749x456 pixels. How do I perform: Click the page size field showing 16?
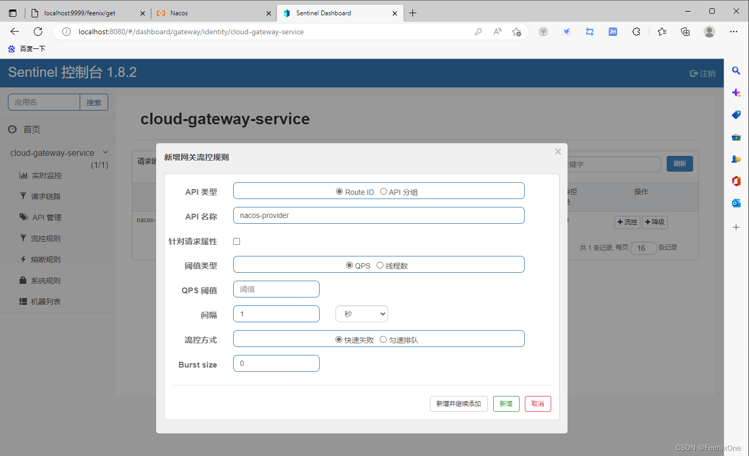point(644,248)
